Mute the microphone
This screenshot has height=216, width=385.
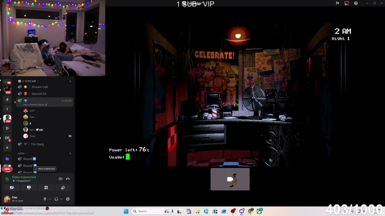point(45,199)
